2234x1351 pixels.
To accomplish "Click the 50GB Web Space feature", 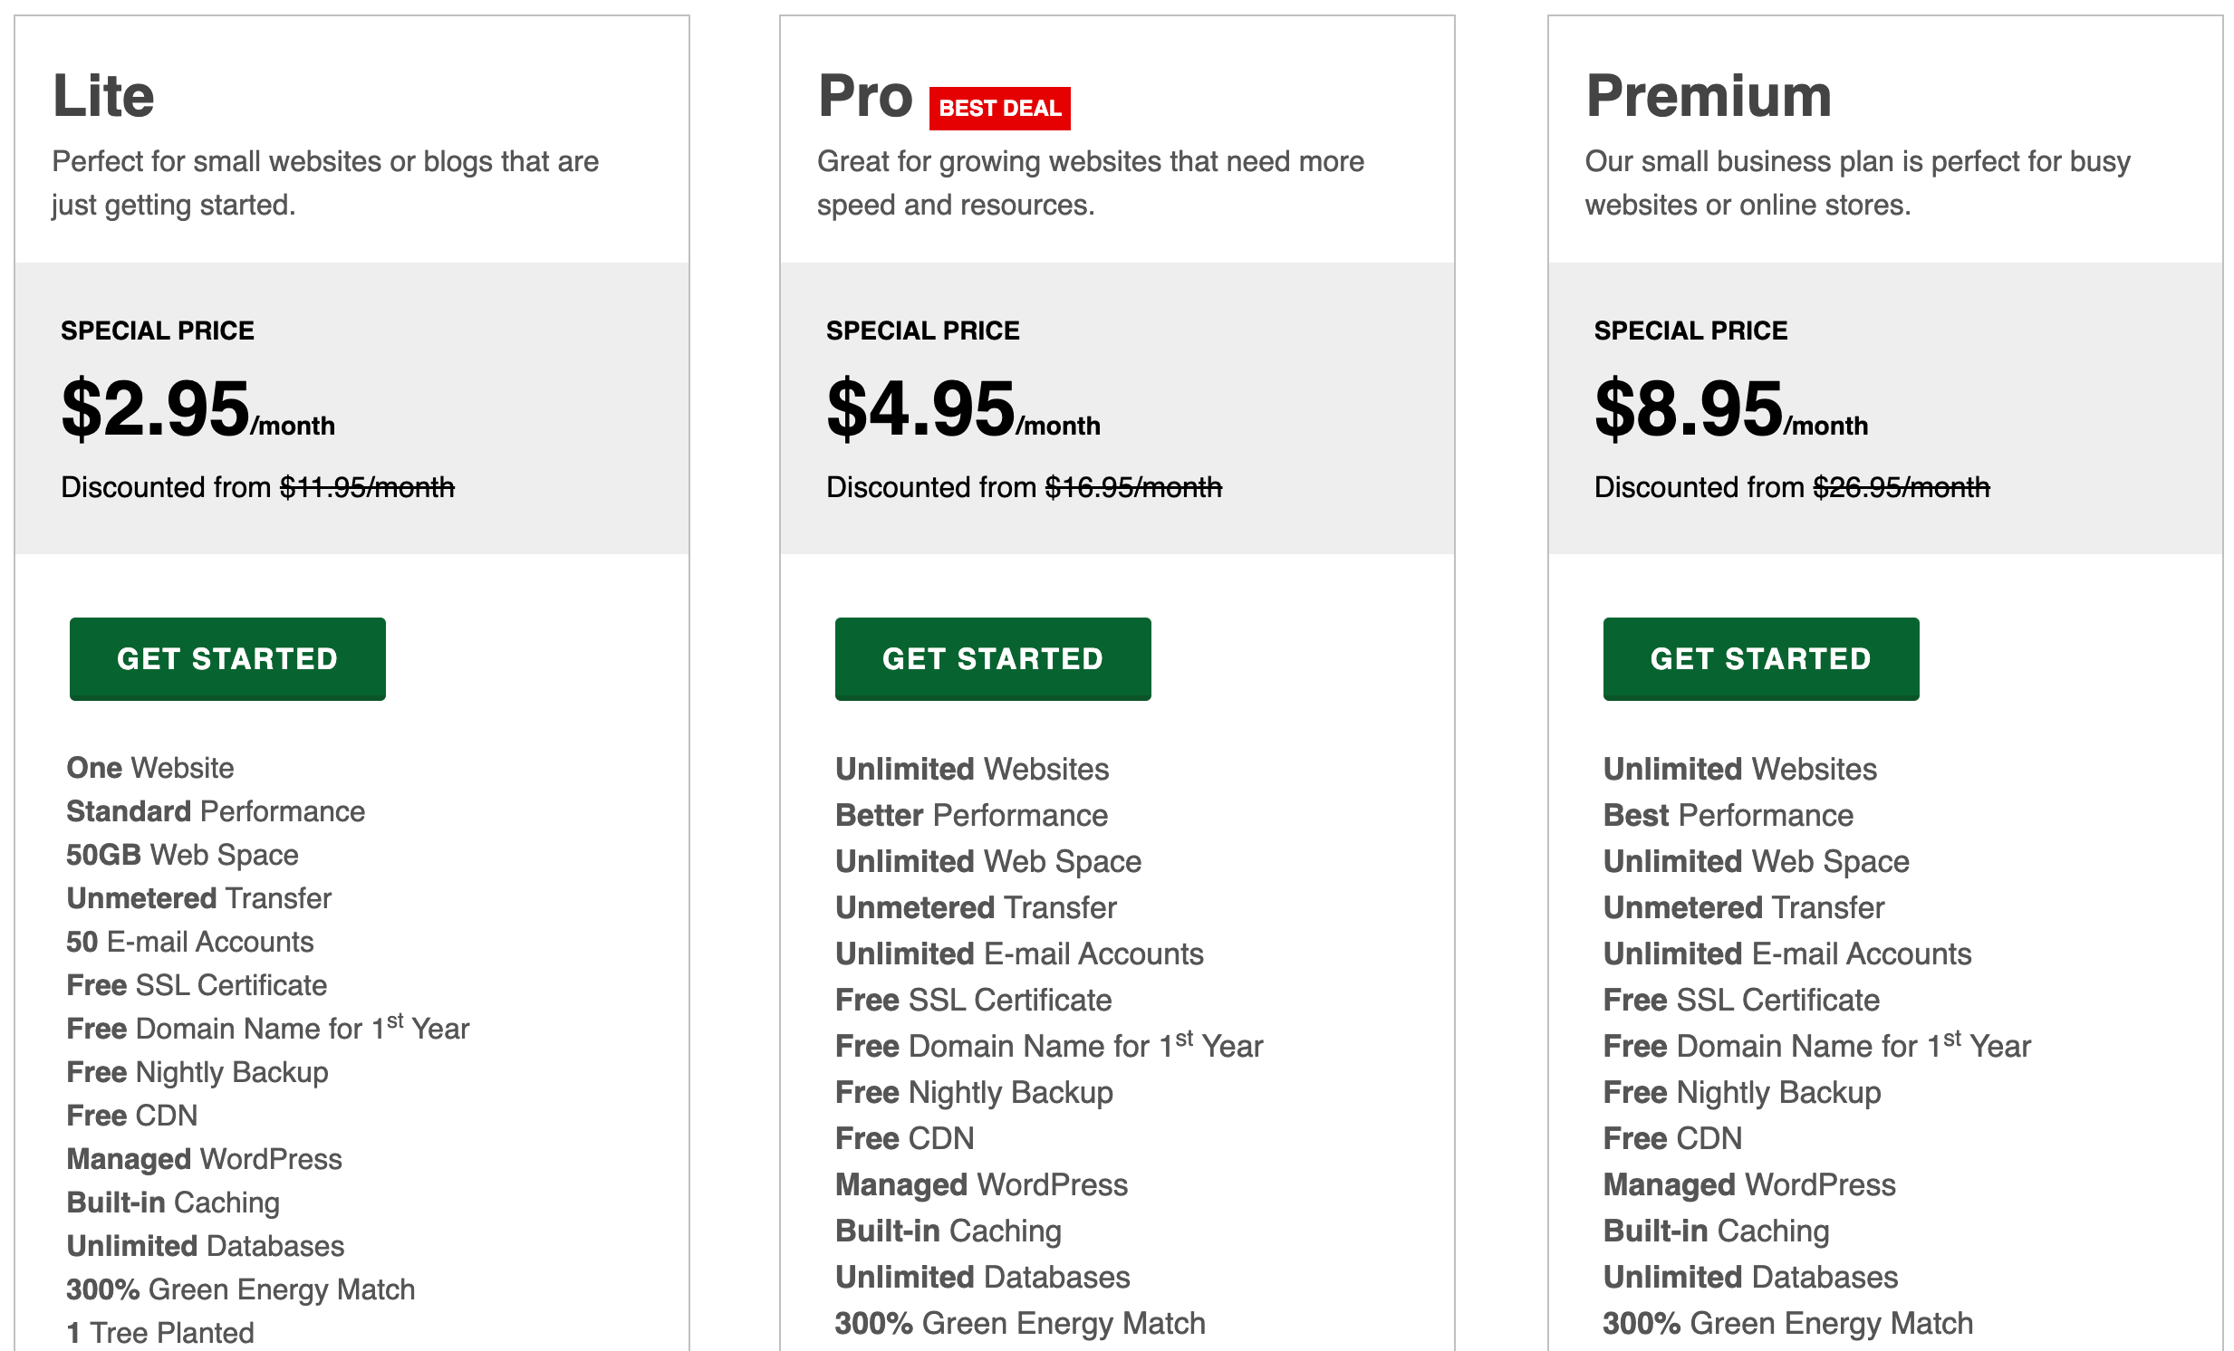I will (182, 856).
